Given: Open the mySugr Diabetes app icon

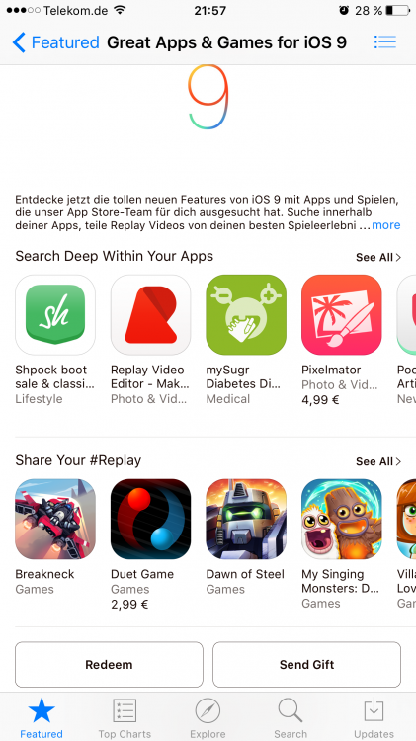Looking at the screenshot, I should point(246,315).
